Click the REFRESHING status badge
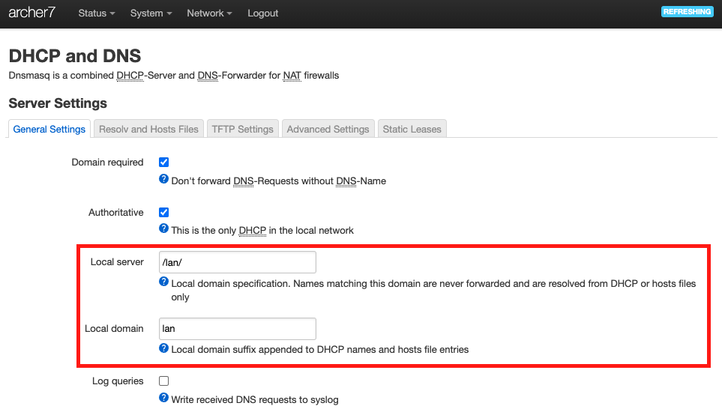Image resolution: width=722 pixels, height=412 pixels. point(687,11)
